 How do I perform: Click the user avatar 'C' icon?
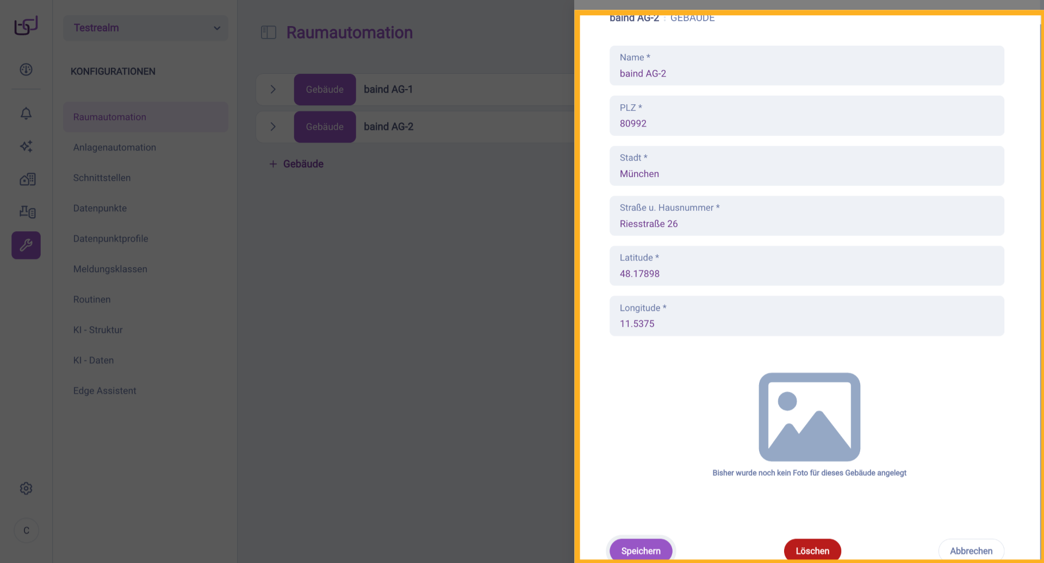(x=26, y=530)
